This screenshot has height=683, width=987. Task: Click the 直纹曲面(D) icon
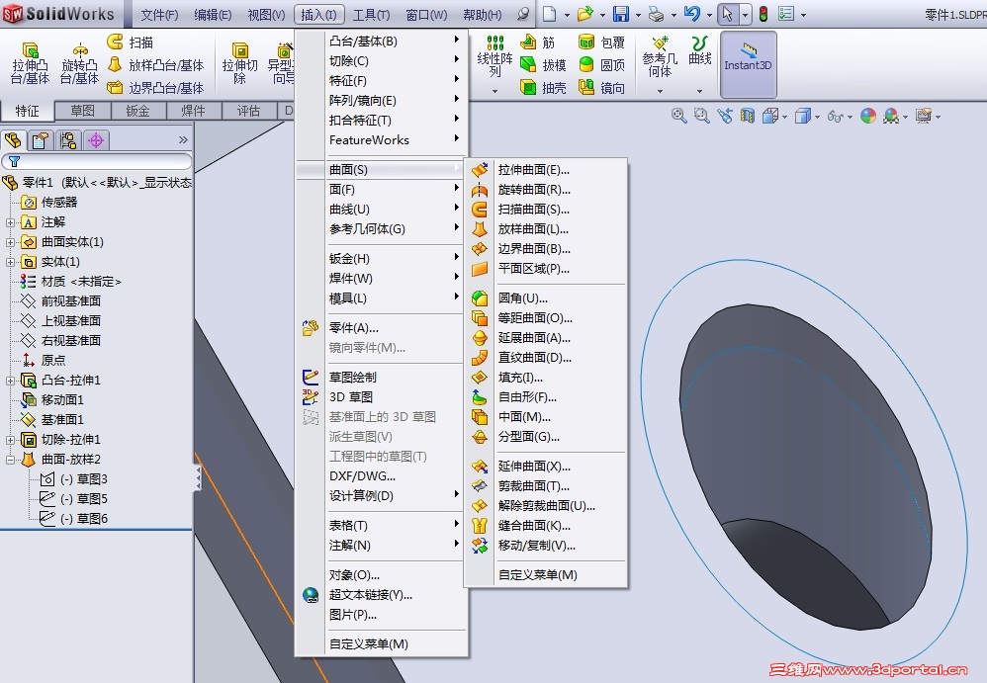tap(480, 358)
